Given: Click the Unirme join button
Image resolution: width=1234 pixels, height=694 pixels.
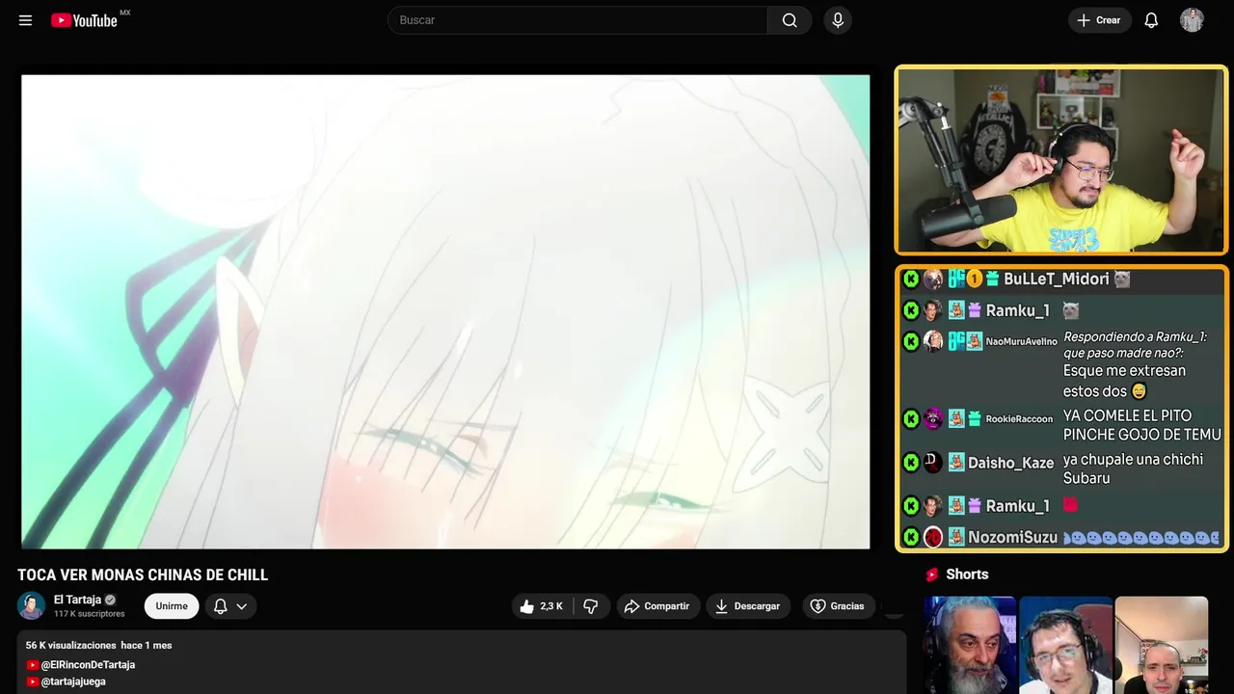Looking at the screenshot, I should [172, 606].
